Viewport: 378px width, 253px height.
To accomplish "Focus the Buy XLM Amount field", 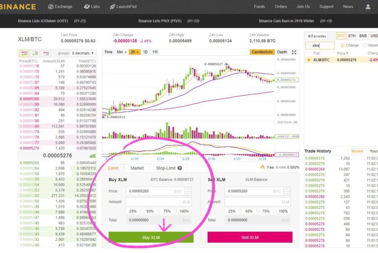I will [159, 202].
